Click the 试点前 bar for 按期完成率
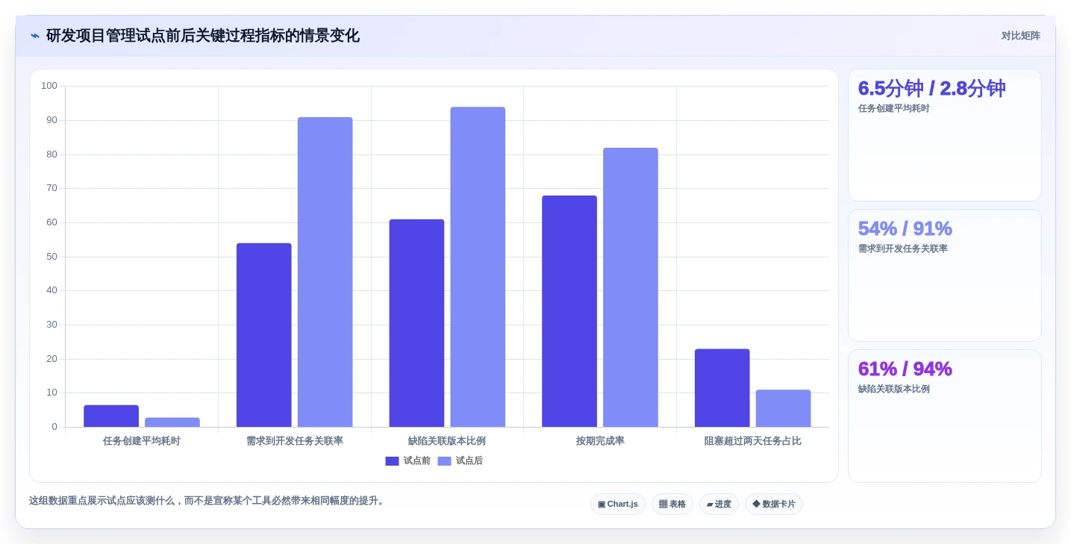 tap(569, 311)
